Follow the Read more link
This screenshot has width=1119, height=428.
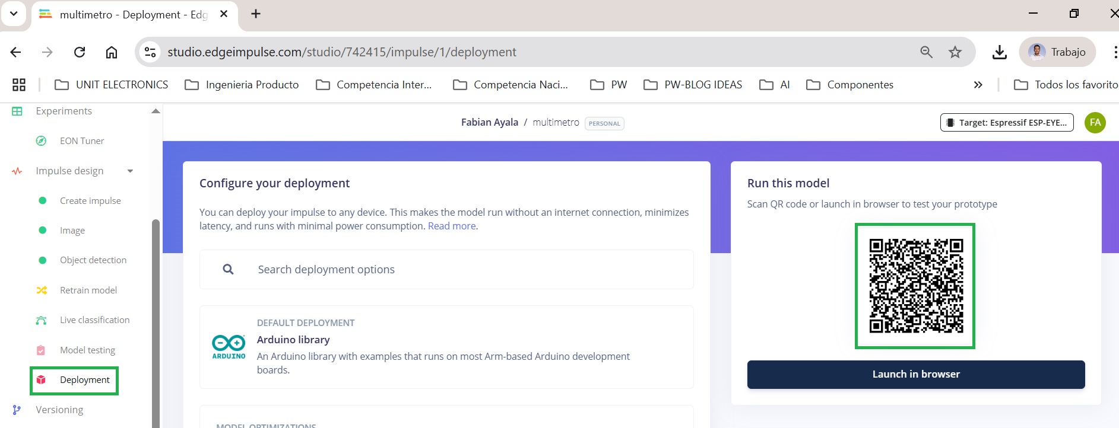(452, 226)
